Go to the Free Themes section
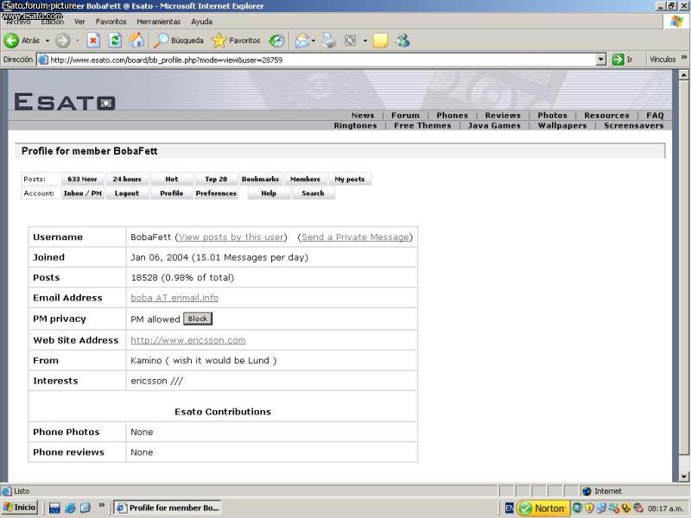The image size is (691, 518). point(422,125)
